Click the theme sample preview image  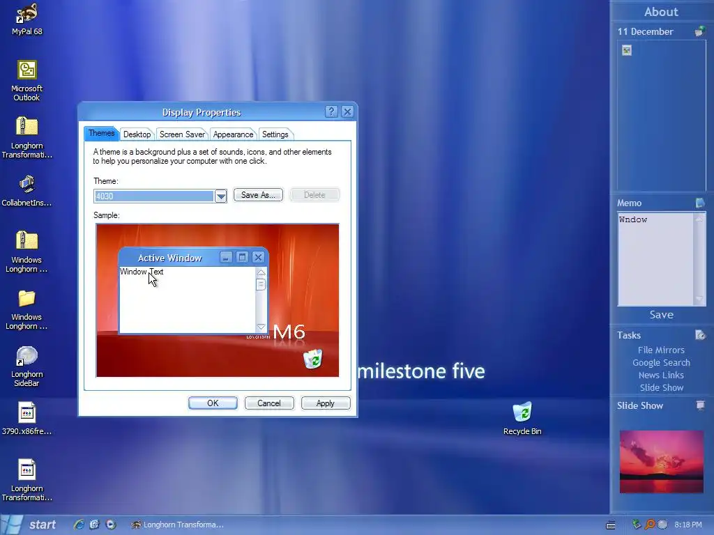pos(218,300)
